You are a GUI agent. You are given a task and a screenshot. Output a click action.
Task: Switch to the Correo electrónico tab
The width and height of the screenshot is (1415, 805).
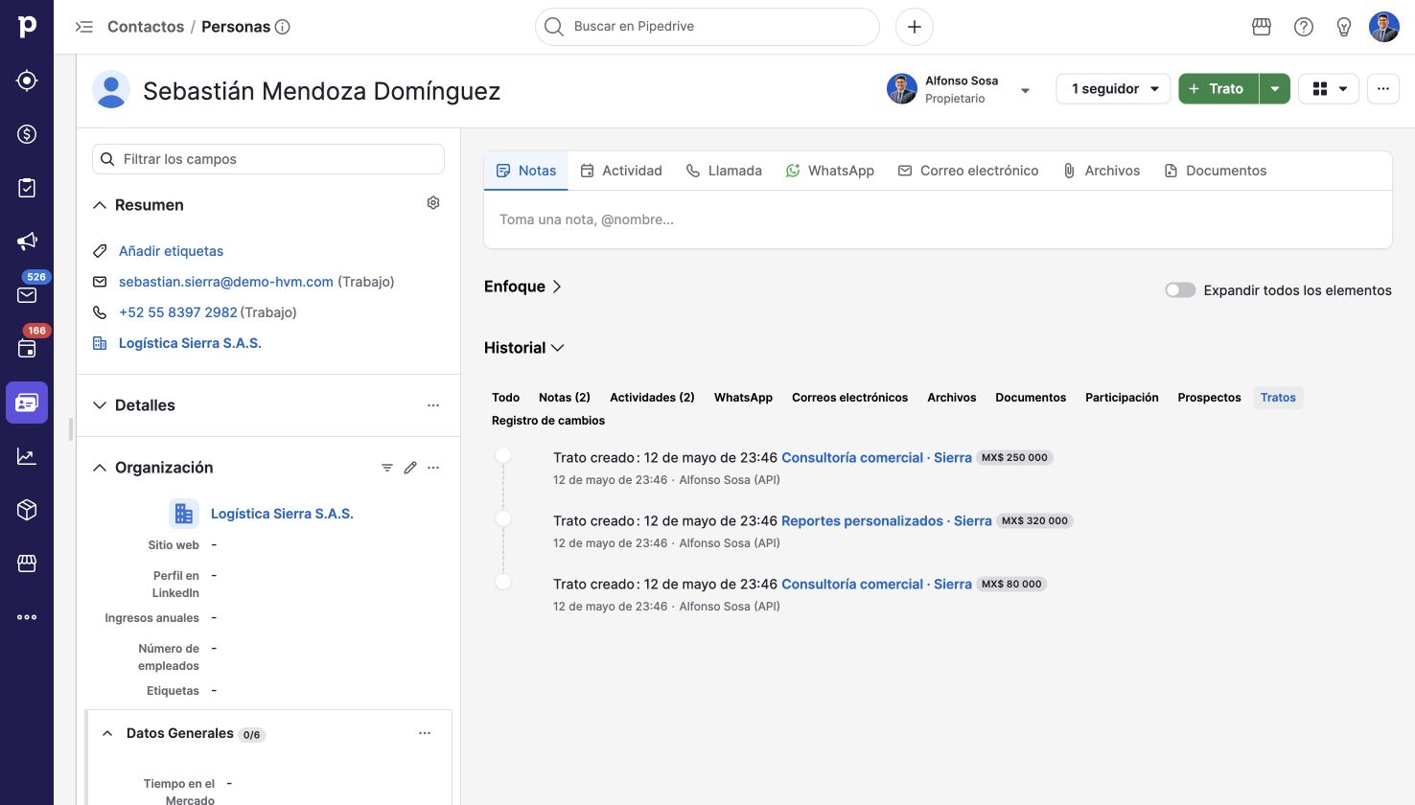point(968,171)
